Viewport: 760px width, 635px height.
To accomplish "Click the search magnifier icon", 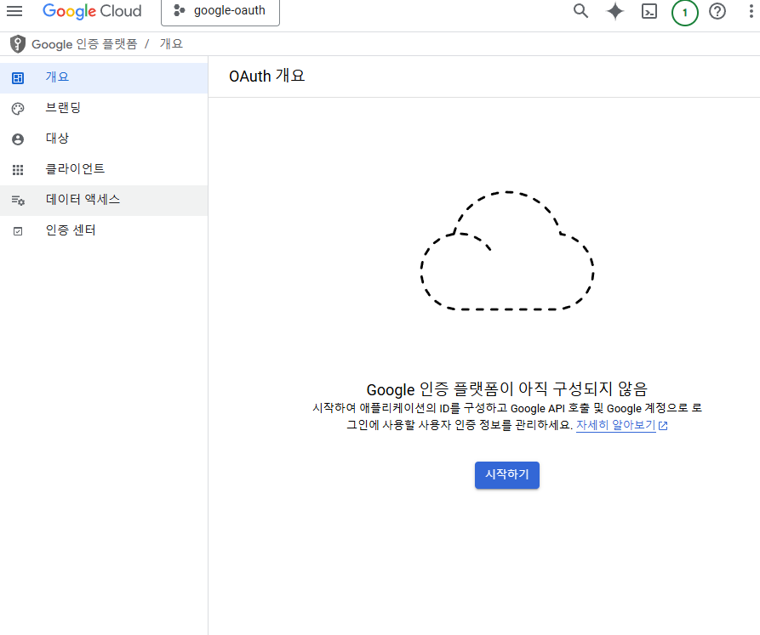I will click(580, 11).
